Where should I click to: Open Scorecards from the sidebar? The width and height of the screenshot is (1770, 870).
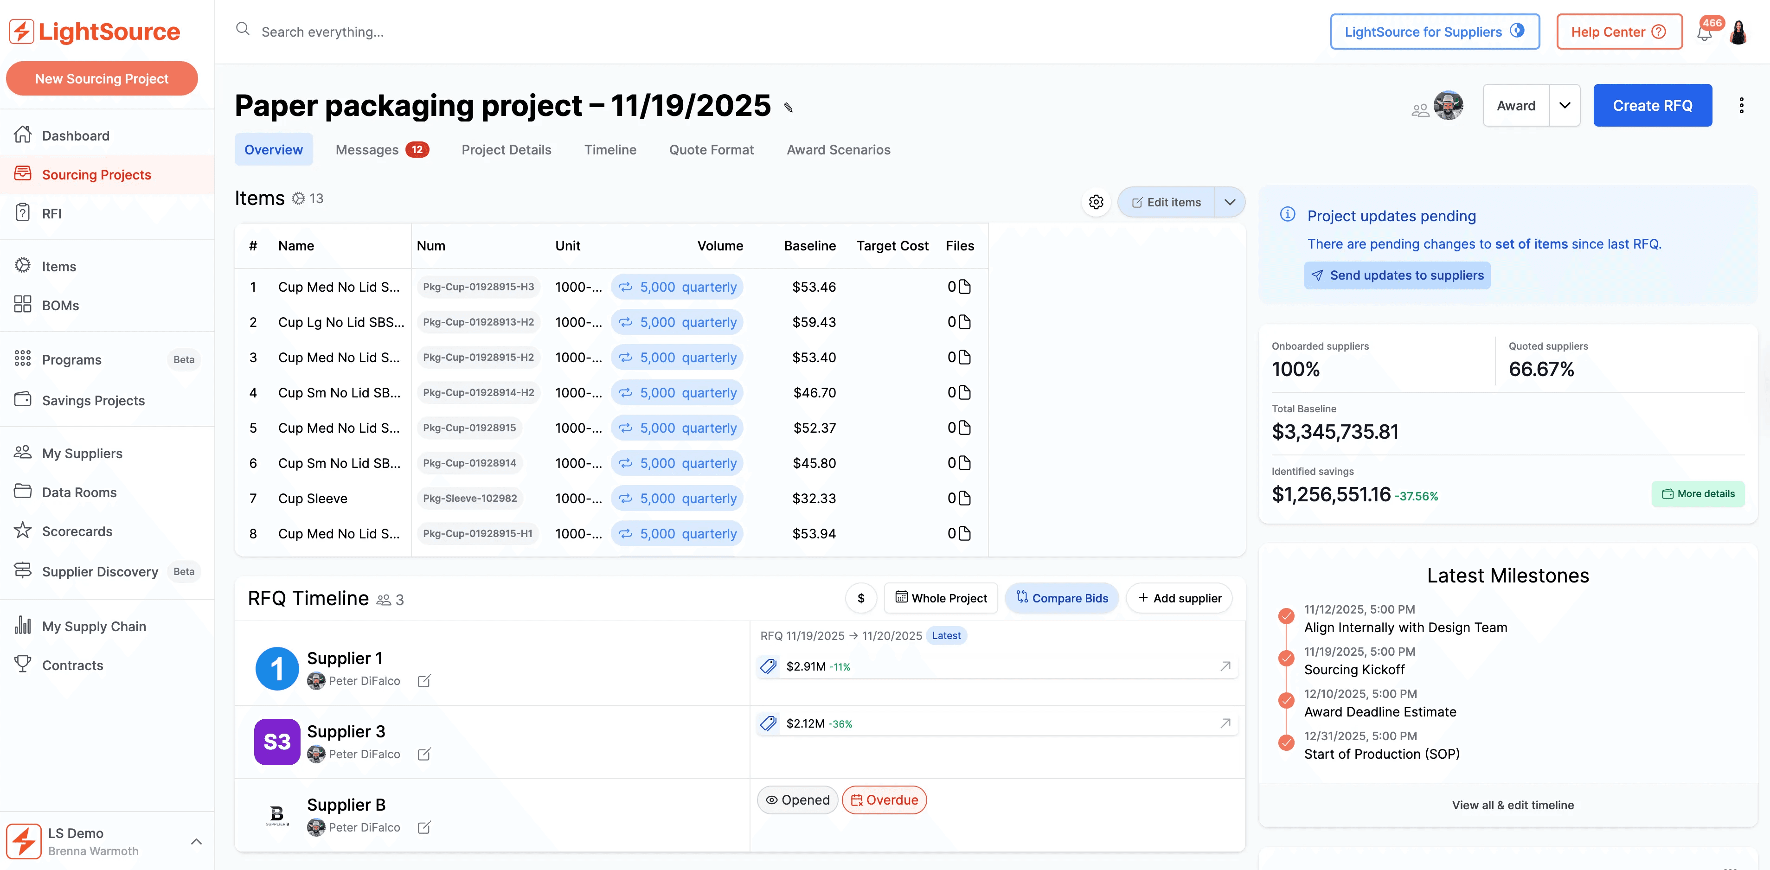click(77, 531)
